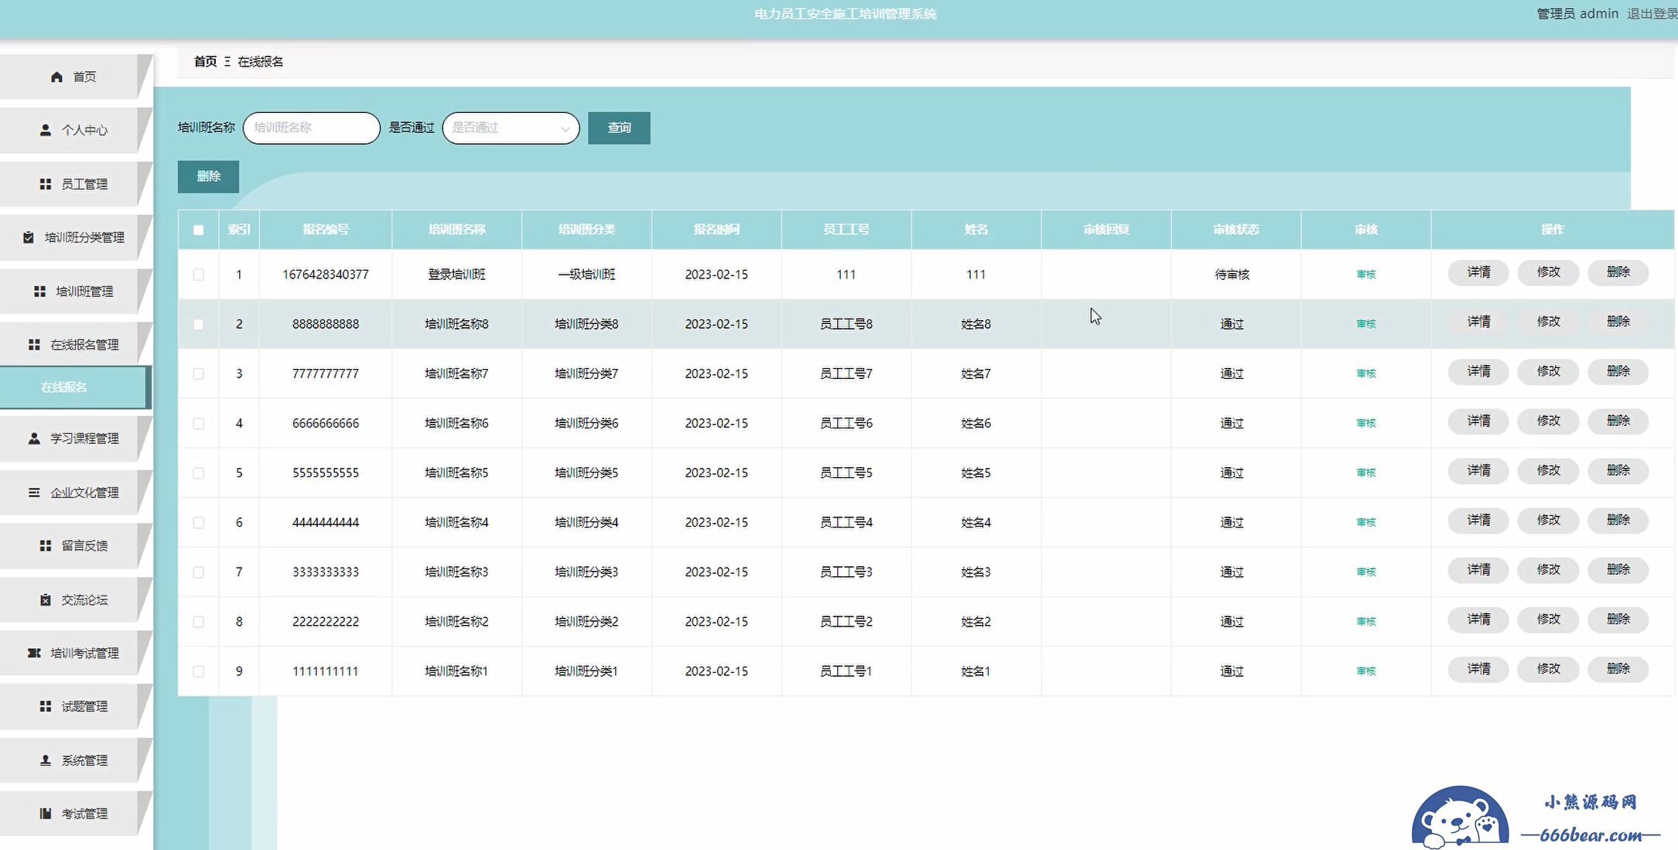
Task: Click 审核 link in row 1
Action: point(1366,275)
